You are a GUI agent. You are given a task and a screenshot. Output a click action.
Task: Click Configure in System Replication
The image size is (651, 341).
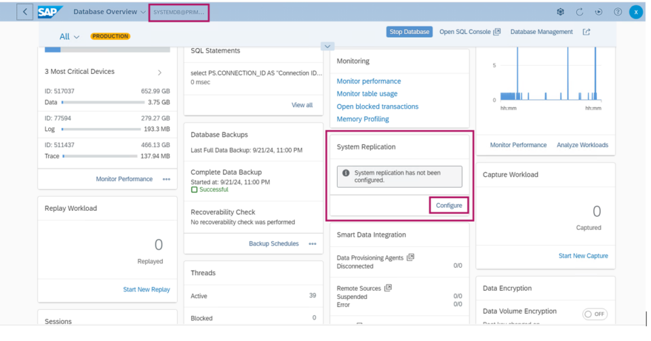tap(449, 205)
